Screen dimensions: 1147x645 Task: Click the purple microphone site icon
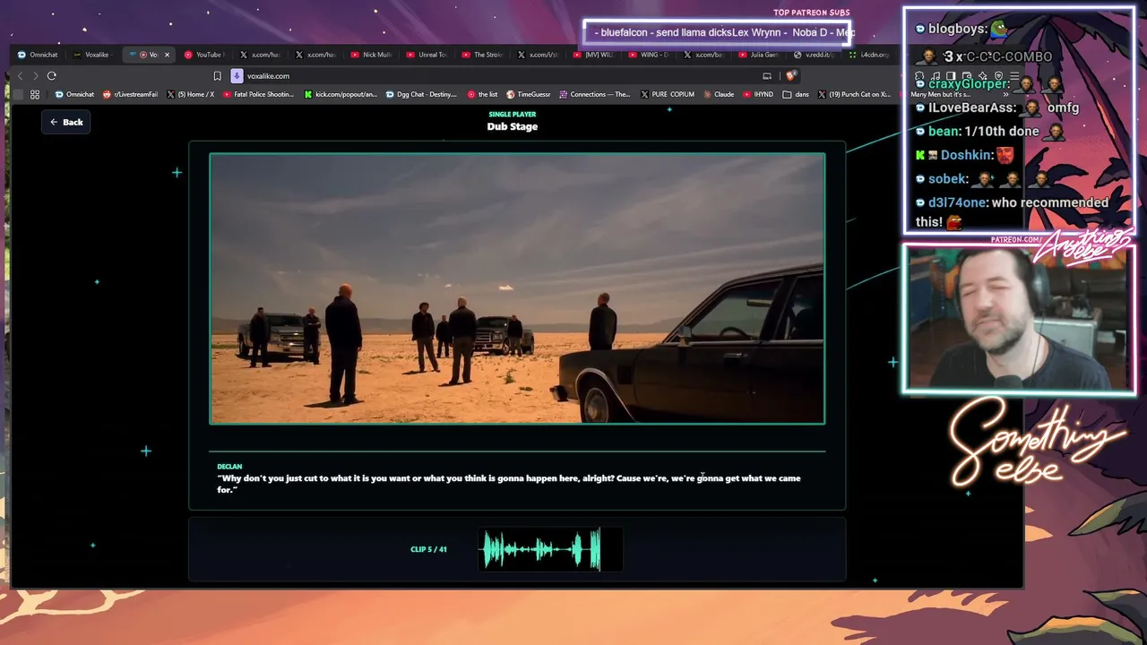[237, 76]
